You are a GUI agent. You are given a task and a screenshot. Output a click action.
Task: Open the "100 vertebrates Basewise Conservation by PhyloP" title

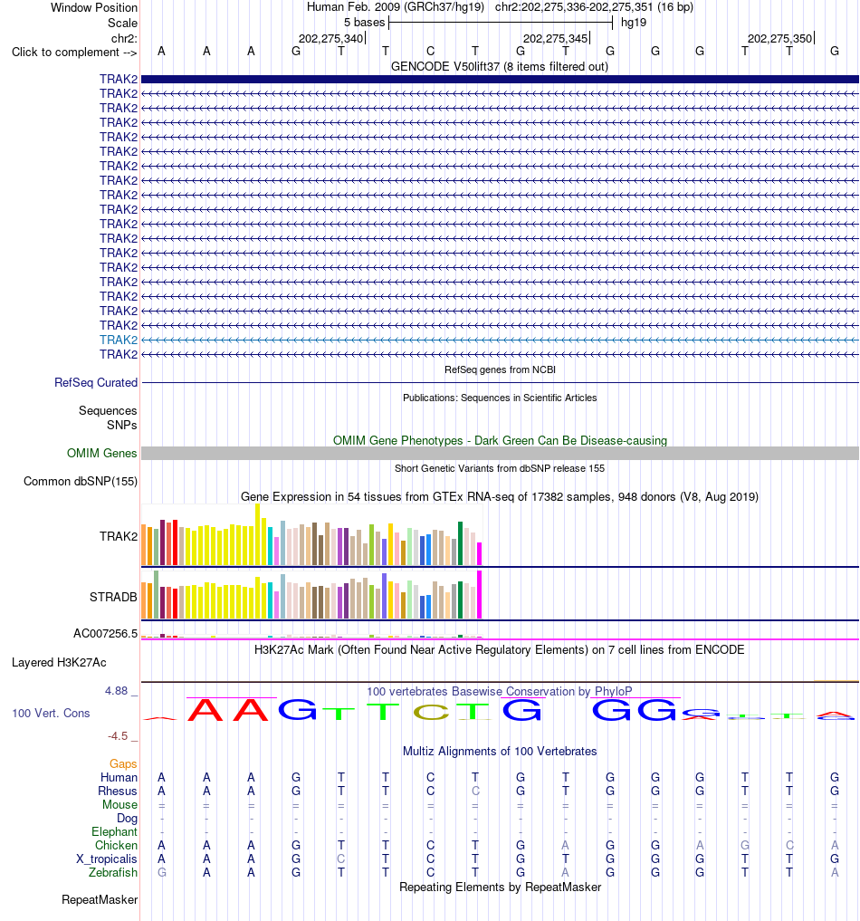click(500, 691)
